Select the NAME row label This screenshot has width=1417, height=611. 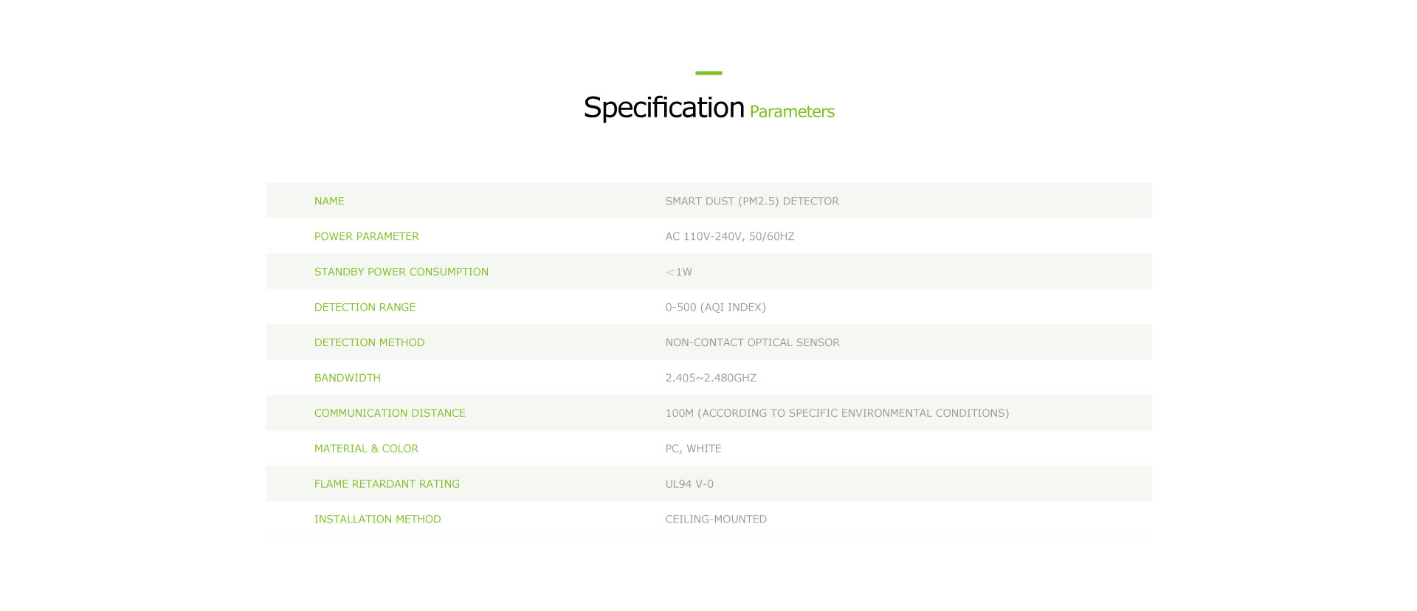(329, 201)
